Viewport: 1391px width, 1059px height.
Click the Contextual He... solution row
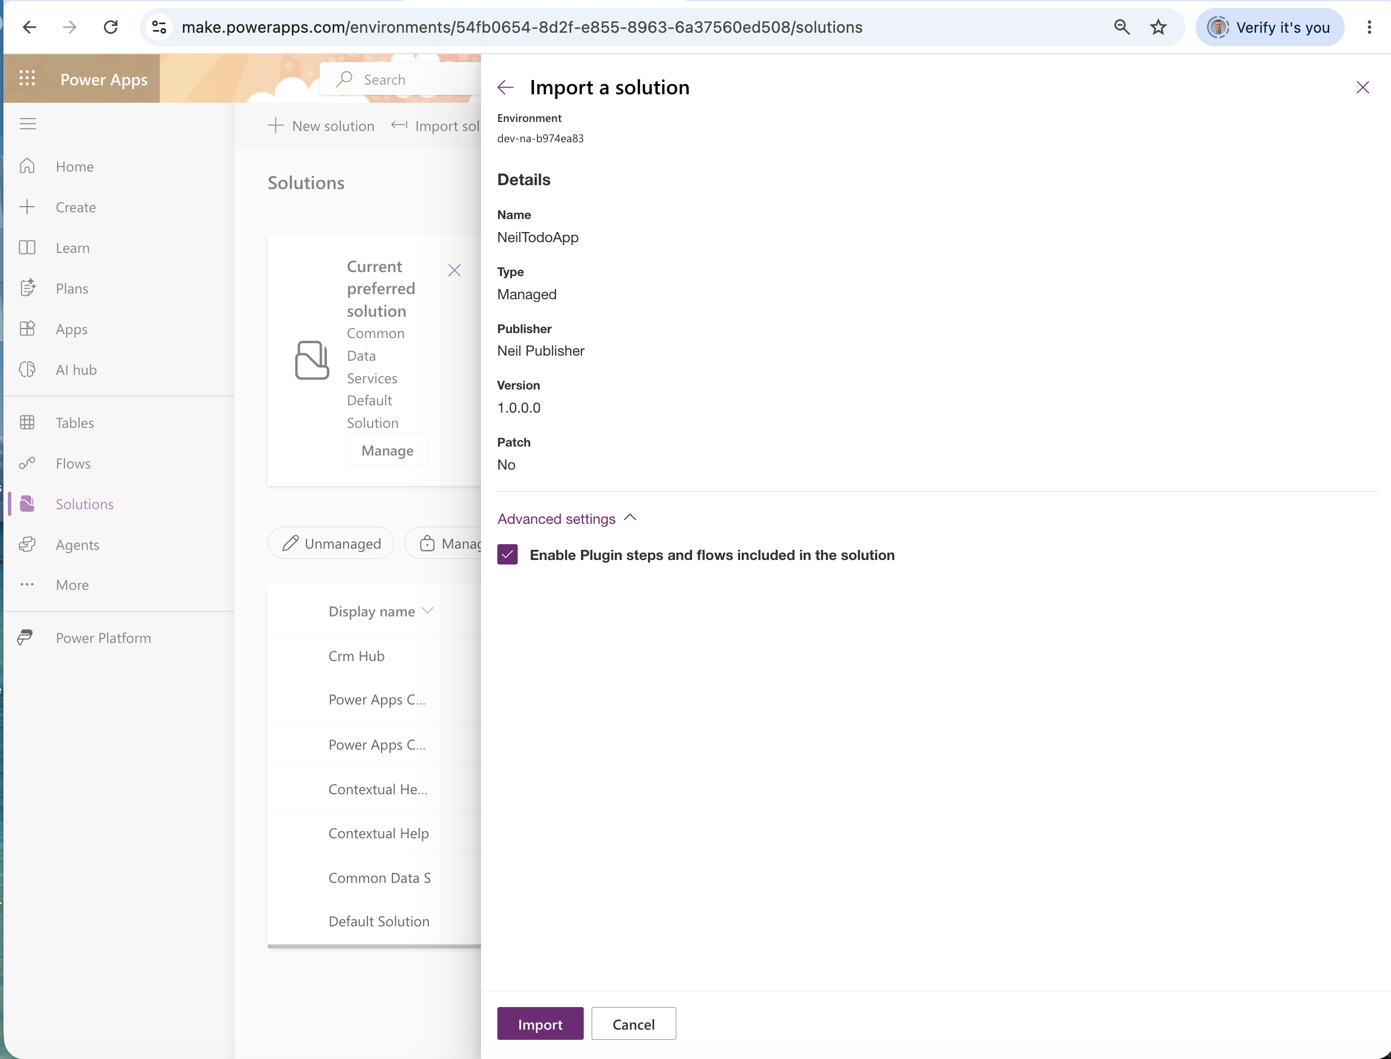point(374,789)
